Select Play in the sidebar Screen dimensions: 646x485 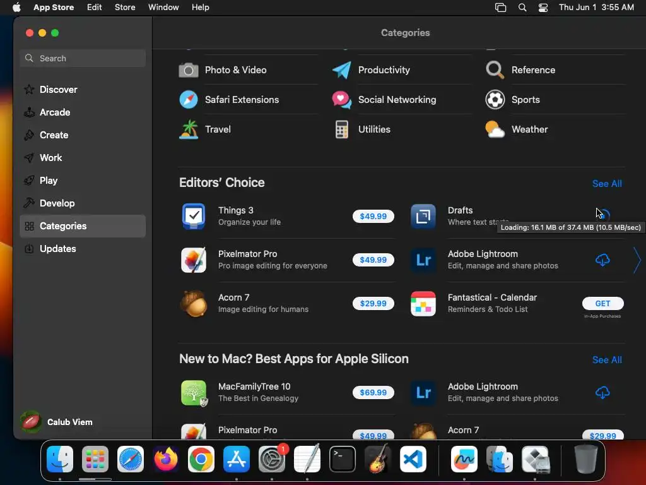[x=83, y=180]
